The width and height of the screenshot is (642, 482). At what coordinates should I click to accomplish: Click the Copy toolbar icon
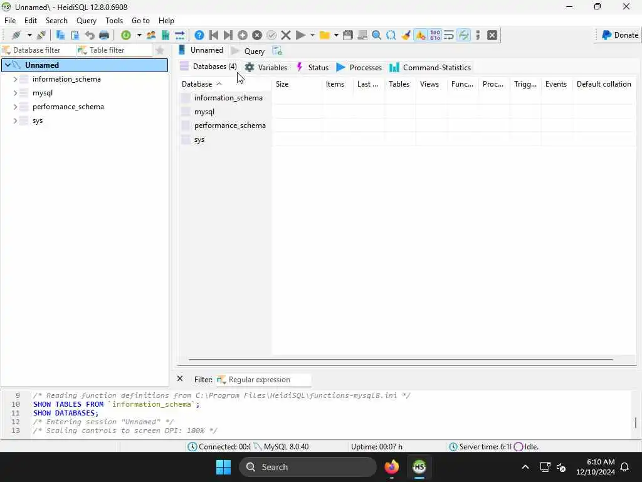tap(60, 35)
